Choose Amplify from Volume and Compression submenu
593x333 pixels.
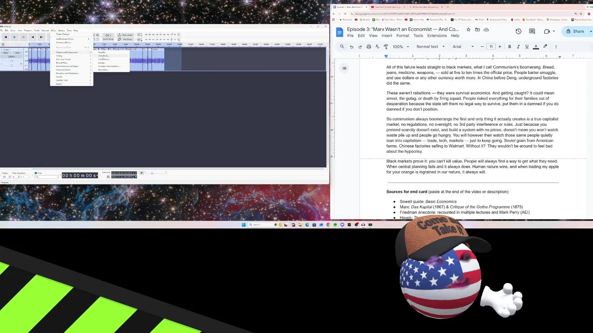(111, 52)
